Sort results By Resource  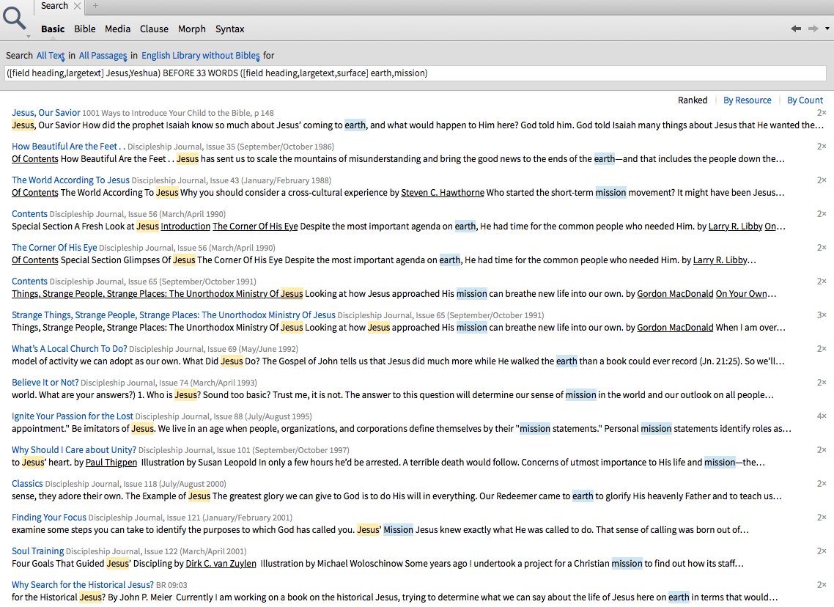[x=747, y=100]
